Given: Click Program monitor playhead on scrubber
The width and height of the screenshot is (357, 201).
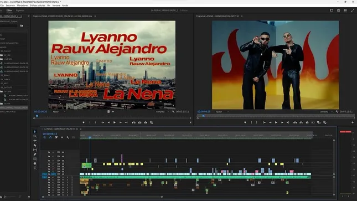Looking at the screenshot, I should [203, 116].
